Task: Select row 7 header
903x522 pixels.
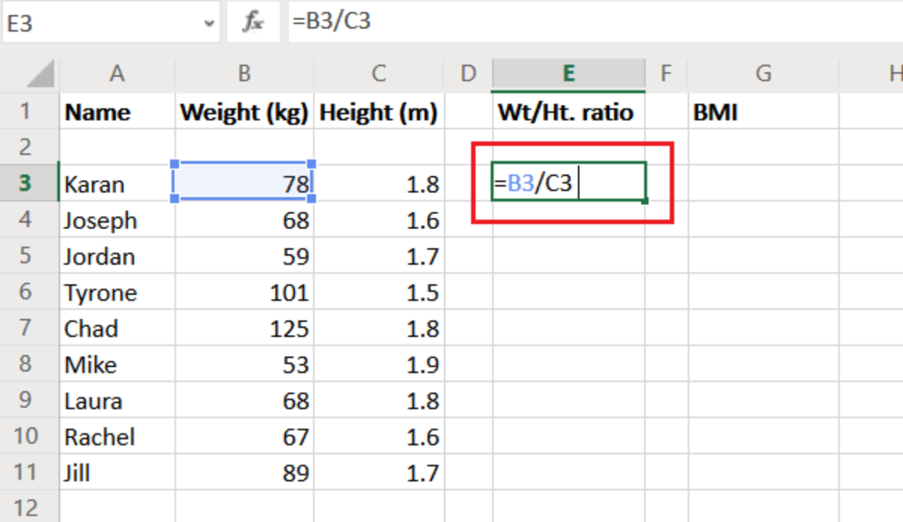Action: tap(29, 328)
